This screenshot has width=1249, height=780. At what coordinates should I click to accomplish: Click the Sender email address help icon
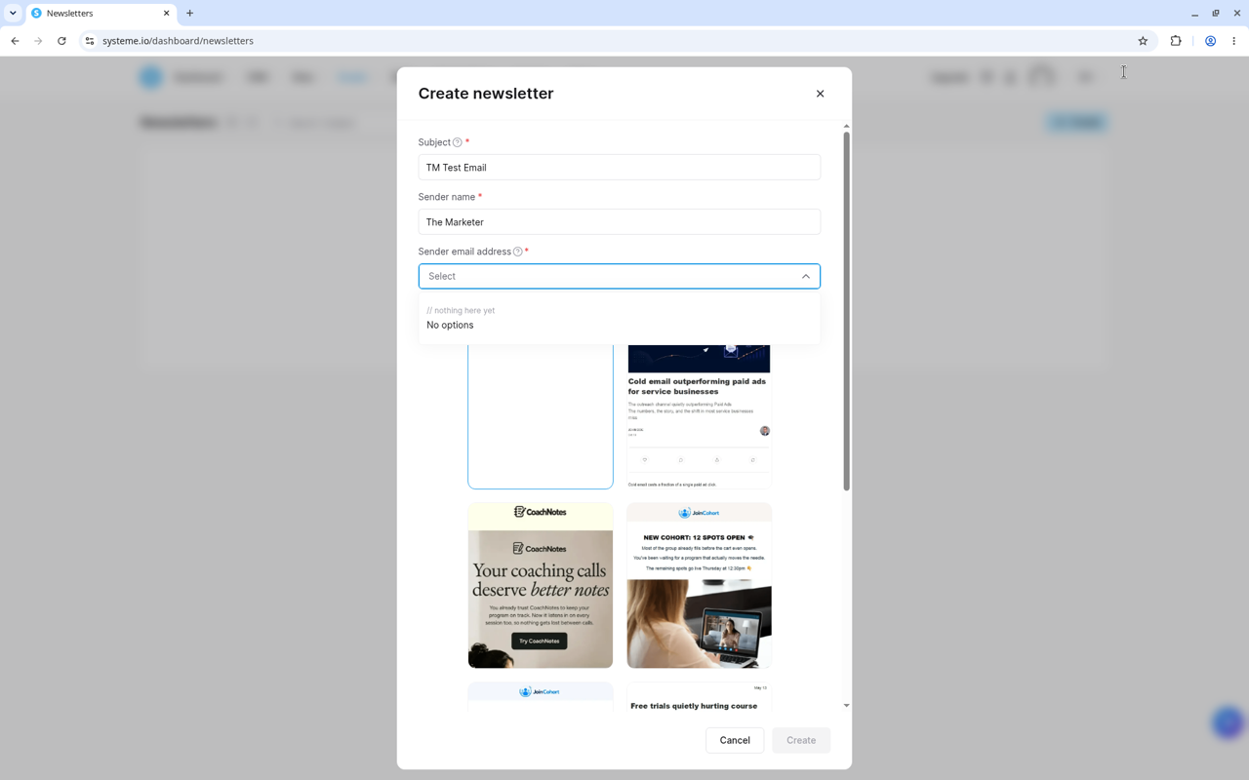(x=517, y=252)
